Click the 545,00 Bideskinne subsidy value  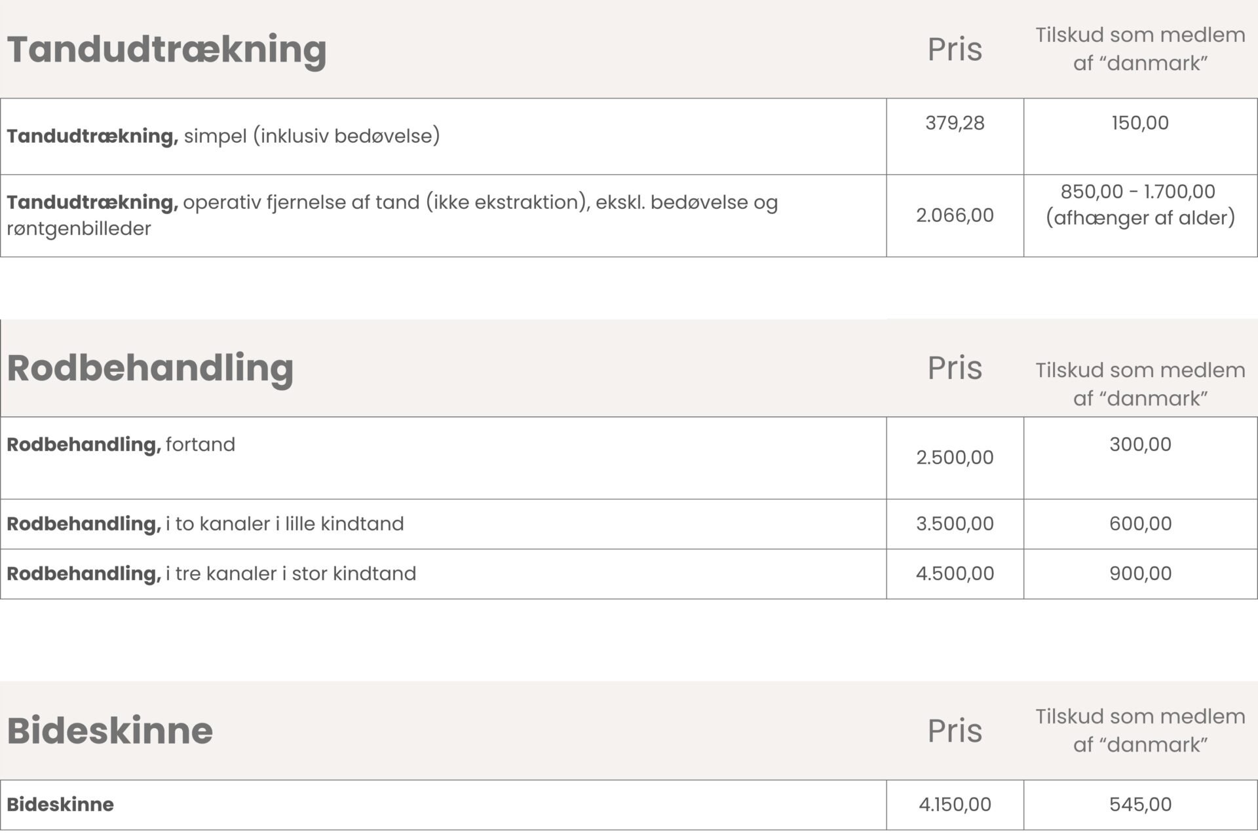(x=1140, y=805)
